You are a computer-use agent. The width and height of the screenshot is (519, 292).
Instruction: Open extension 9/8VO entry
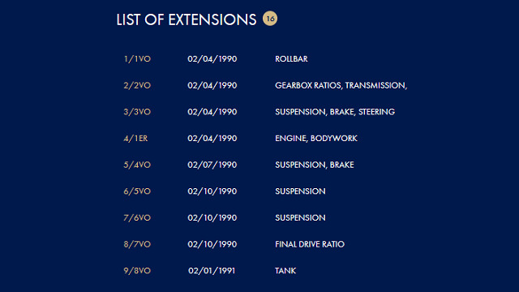137,271
